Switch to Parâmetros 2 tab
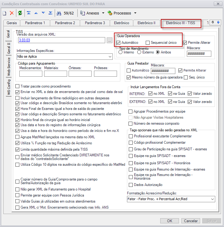 [65, 23]
